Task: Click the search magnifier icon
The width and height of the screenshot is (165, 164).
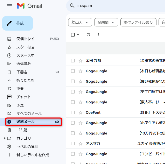Action: click(72, 6)
